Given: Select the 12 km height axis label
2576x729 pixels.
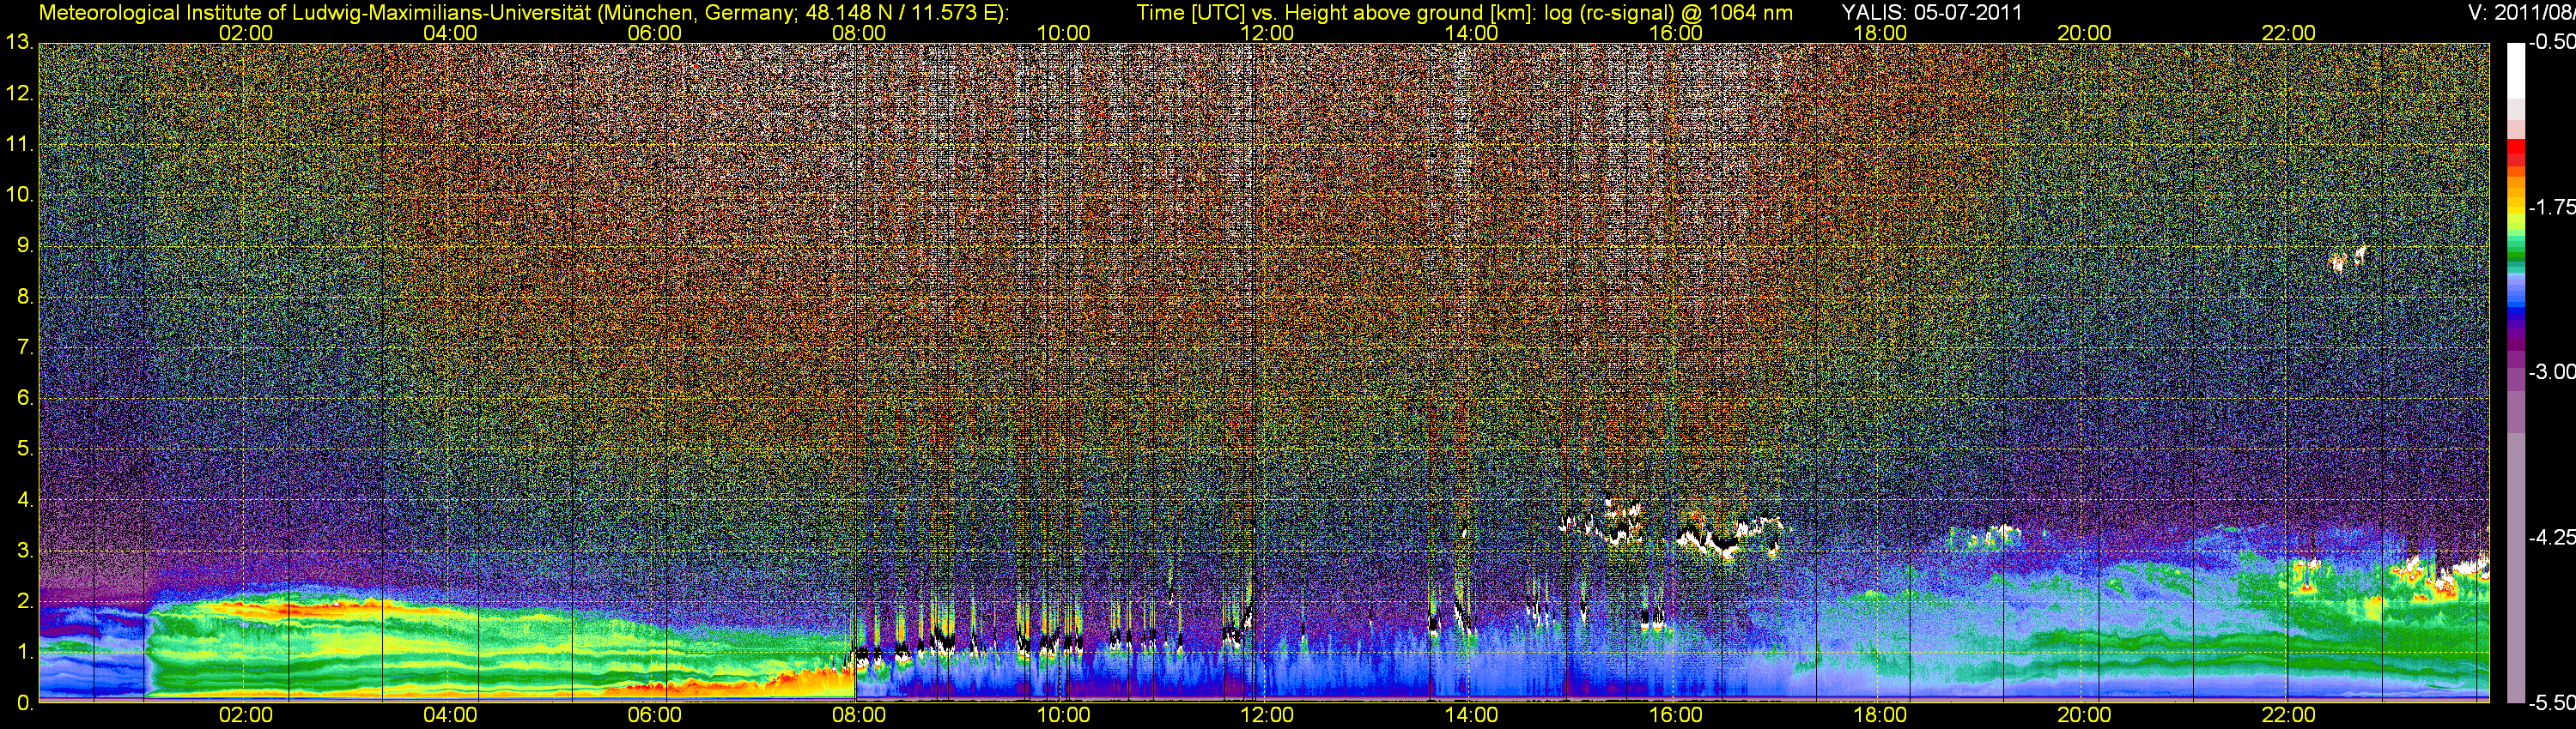Looking at the screenshot, I should tap(19, 93).
